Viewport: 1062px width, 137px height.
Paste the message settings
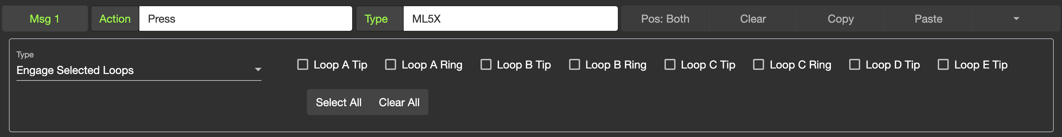coord(928,18)
